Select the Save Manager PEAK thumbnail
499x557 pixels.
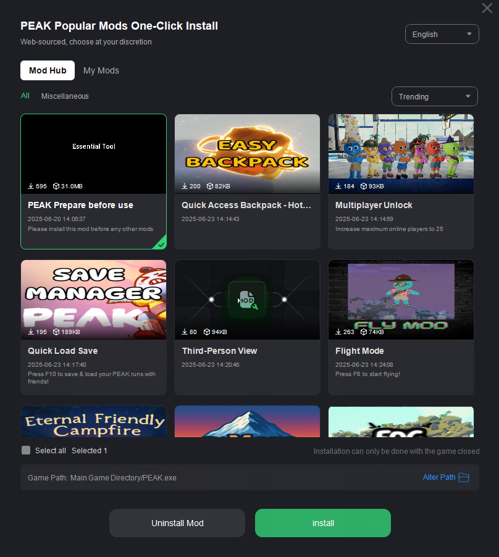pyautogui.click(x=94, y=299)
